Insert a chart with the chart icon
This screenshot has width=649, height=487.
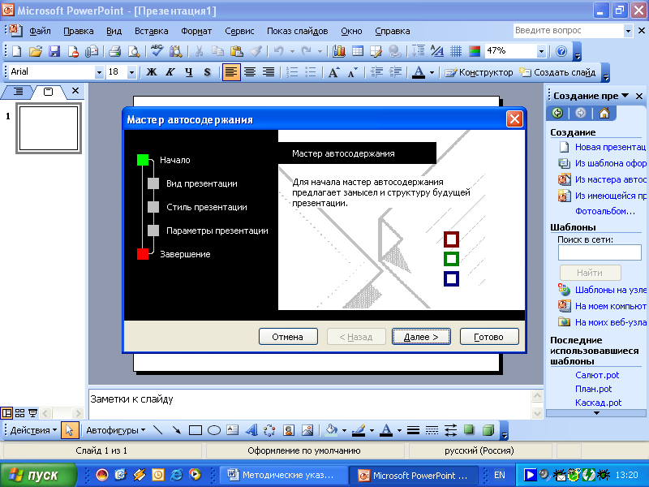coord(338,51)
